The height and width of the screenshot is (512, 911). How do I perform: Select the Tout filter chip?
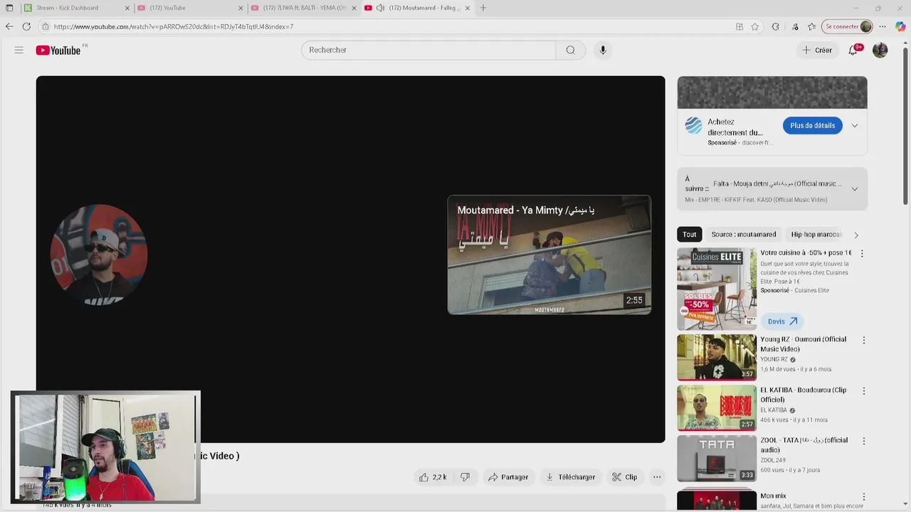tap(690, 235)
